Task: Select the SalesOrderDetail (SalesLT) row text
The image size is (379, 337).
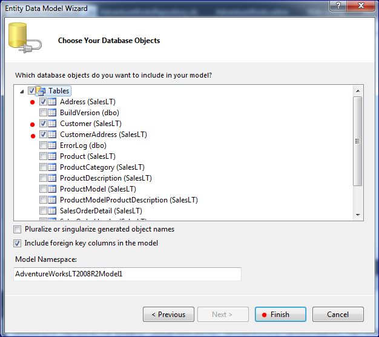Action: (x=101, y=211)
